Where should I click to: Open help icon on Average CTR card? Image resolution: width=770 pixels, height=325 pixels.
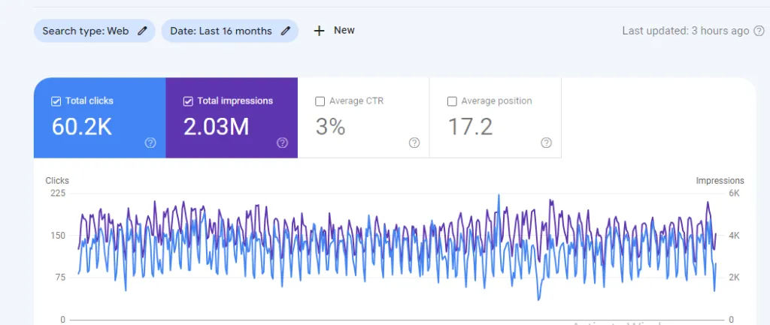tap(414, 143)
